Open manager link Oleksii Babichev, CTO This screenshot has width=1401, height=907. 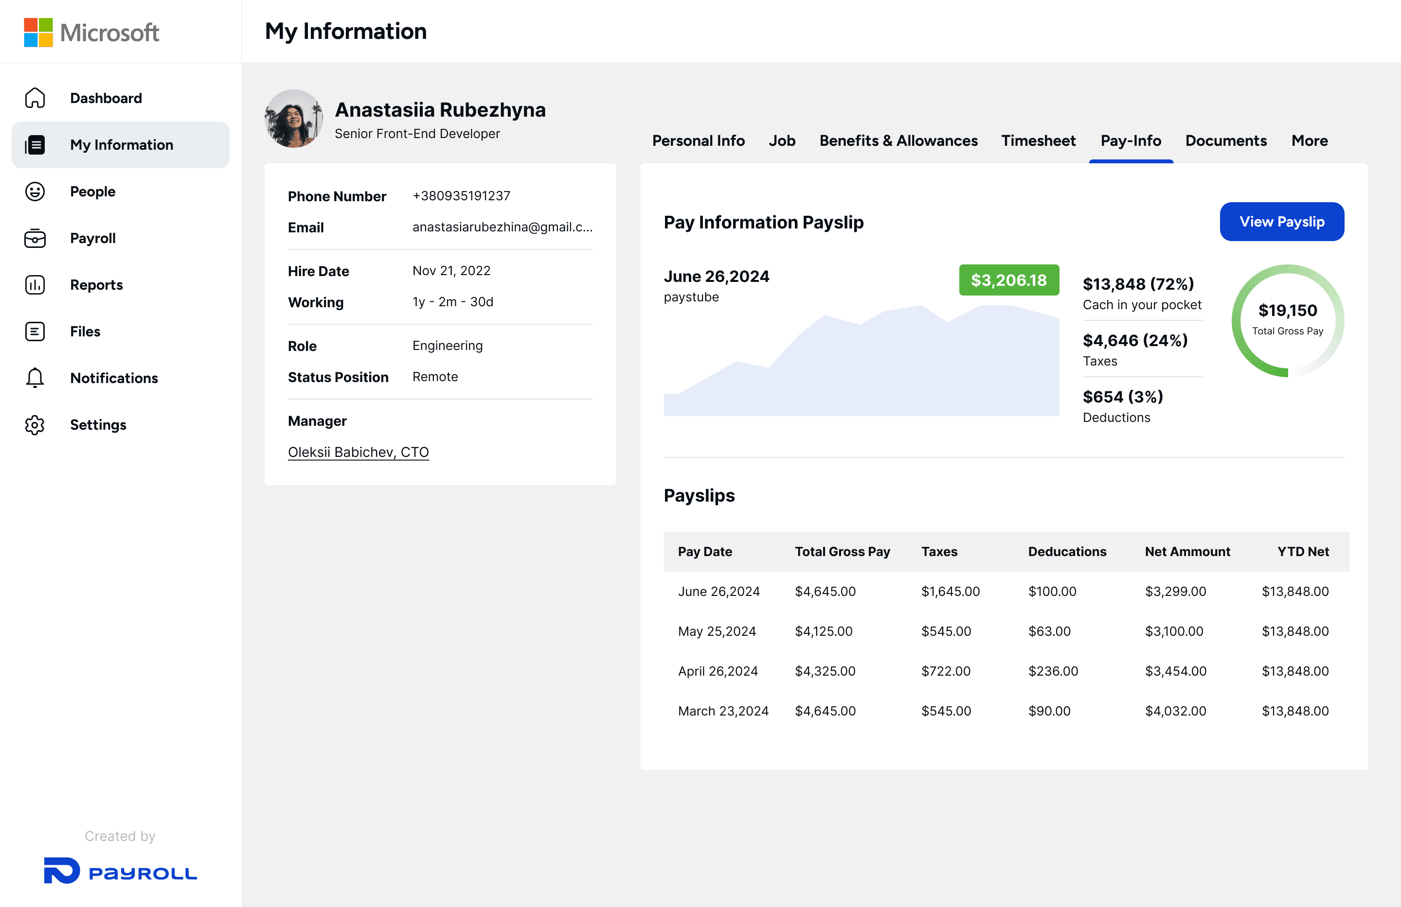tap(358, 452)
